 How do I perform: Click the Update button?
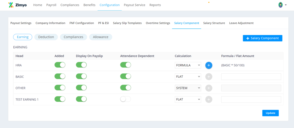point(270,113)
